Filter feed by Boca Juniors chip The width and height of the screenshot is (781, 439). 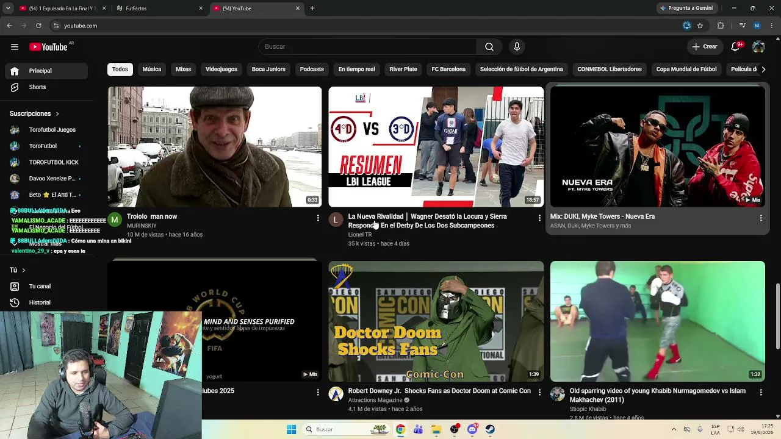pos(268,70)
